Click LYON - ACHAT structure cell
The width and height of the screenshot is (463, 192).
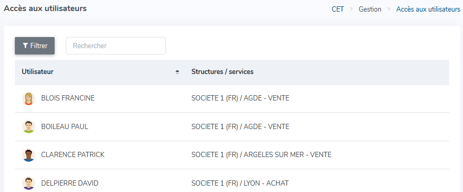pyautogui.click(x=240, y=183)
